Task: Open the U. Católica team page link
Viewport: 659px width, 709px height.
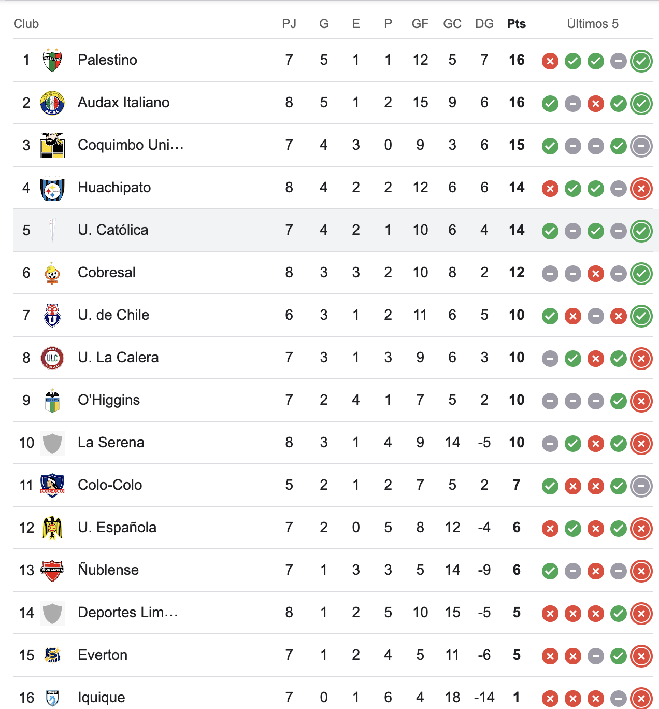Action: (x=112, y=230)
